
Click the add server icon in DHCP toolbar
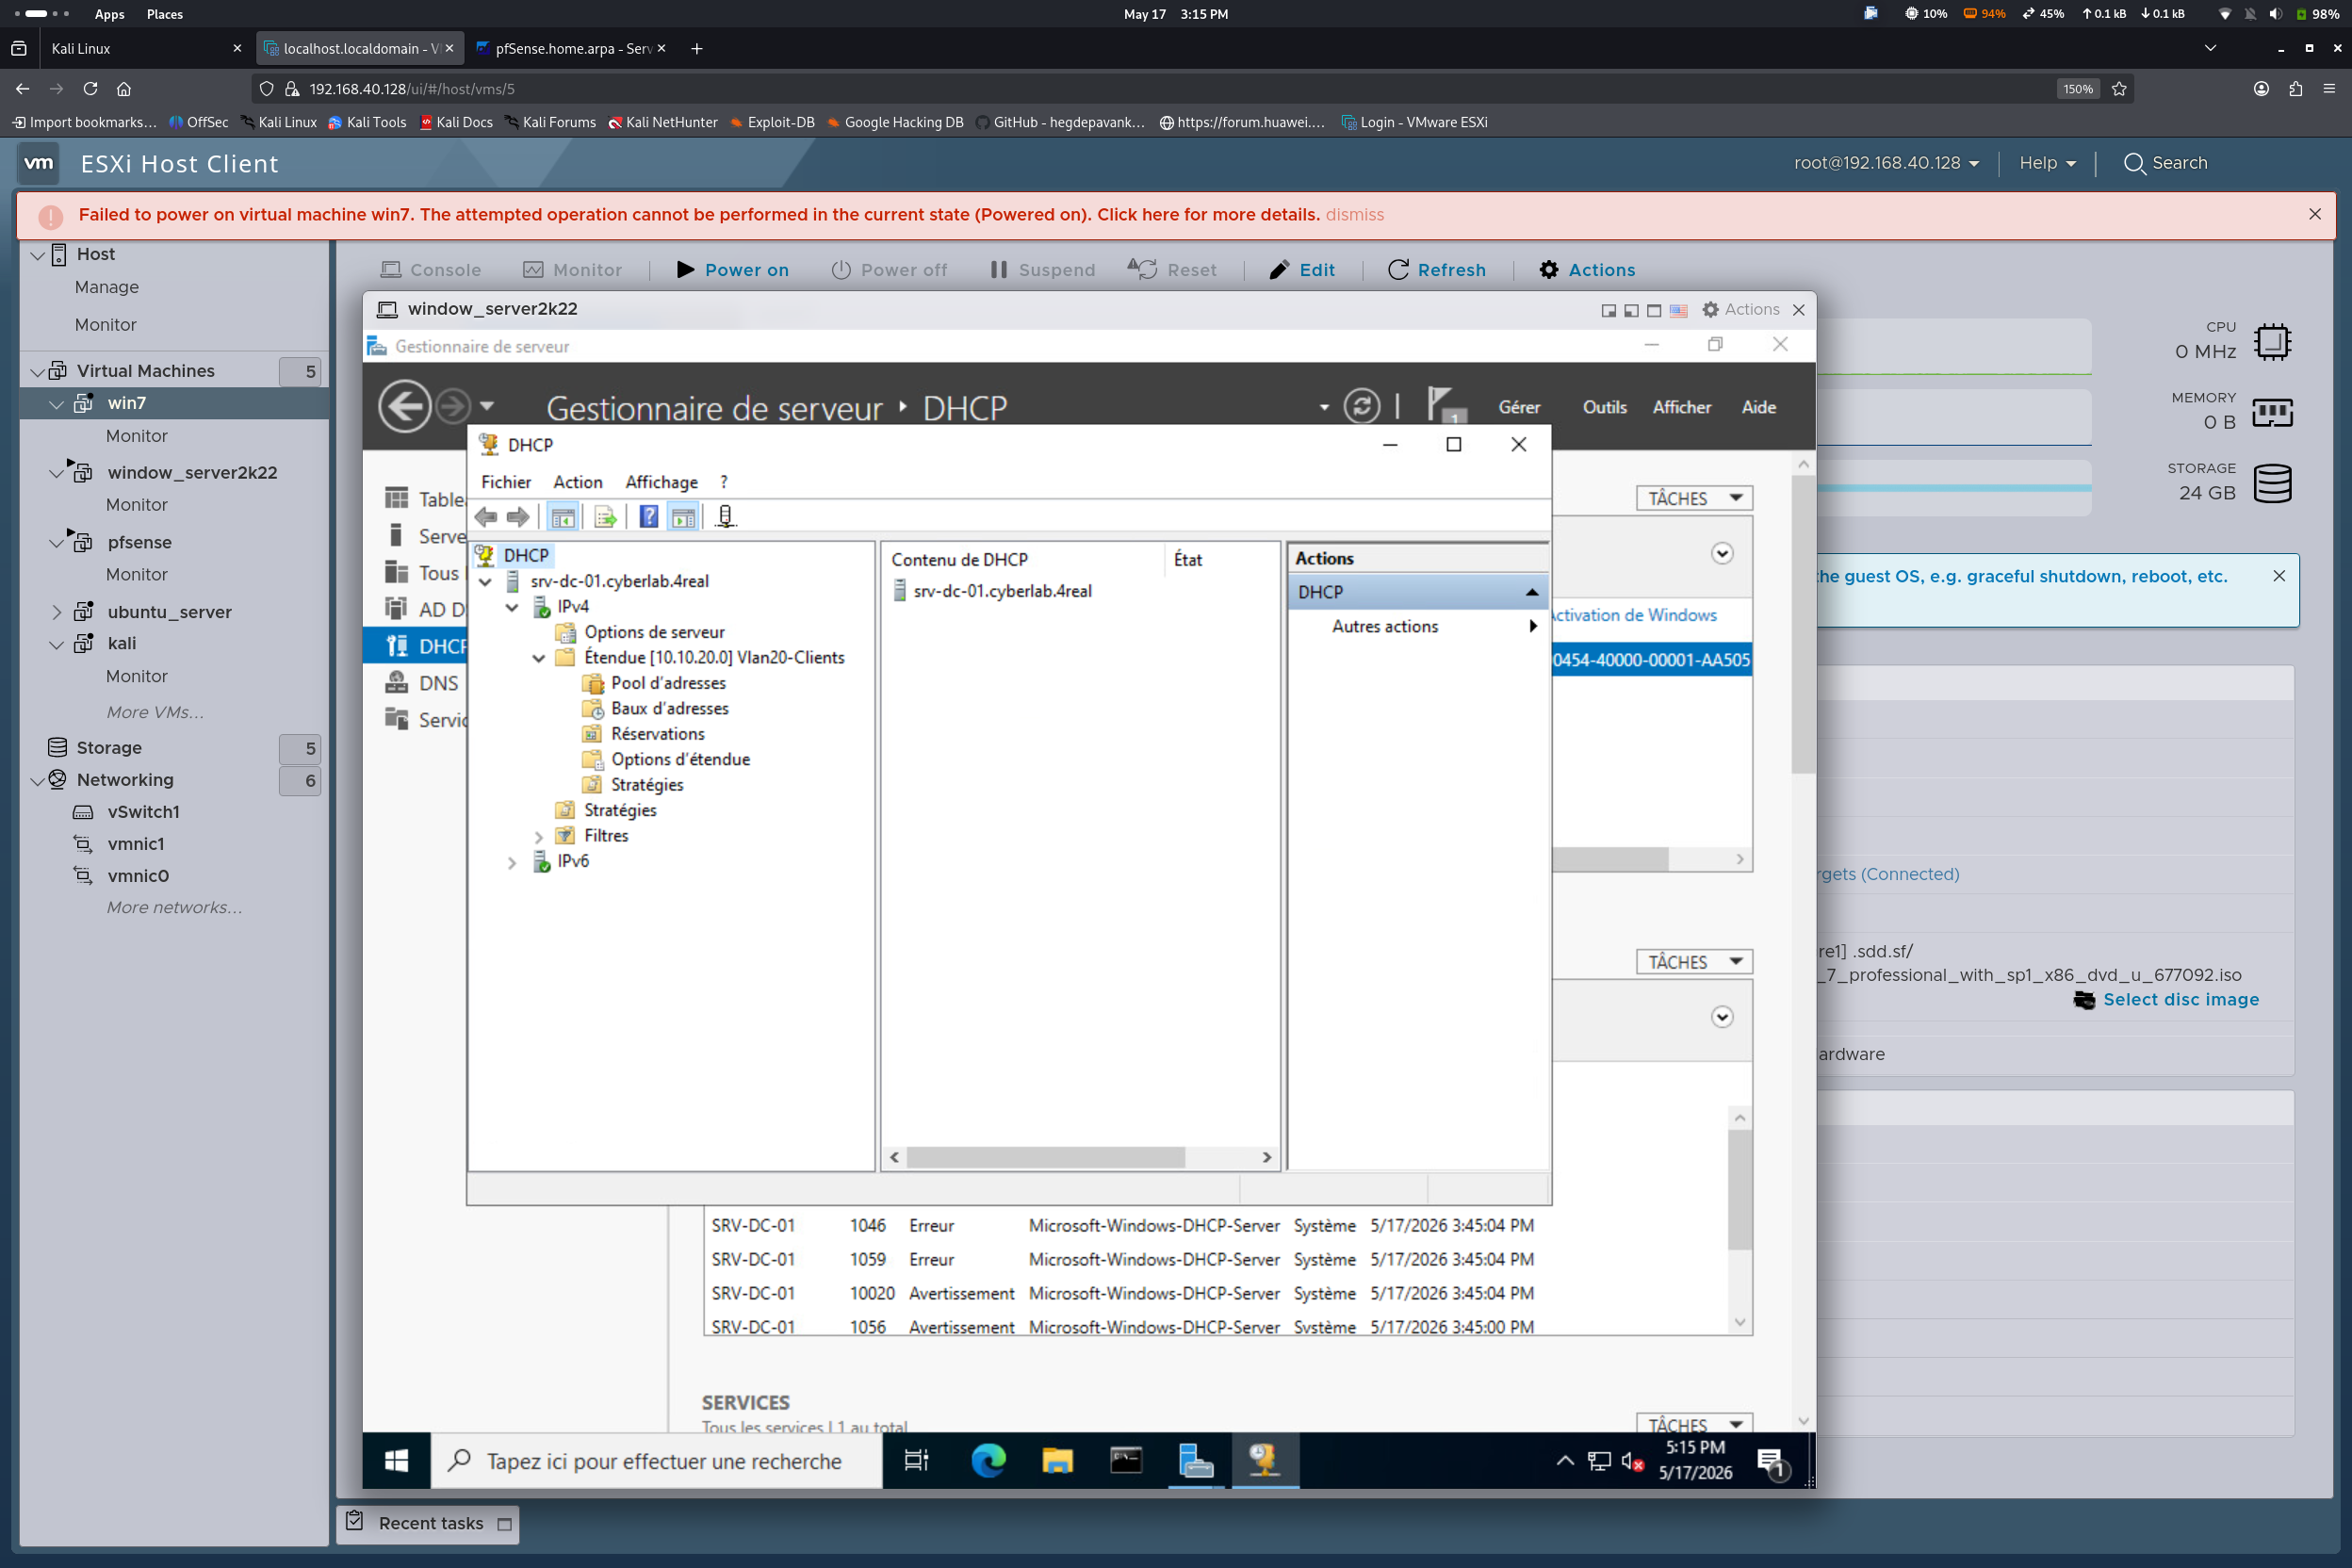coord(726,517)
